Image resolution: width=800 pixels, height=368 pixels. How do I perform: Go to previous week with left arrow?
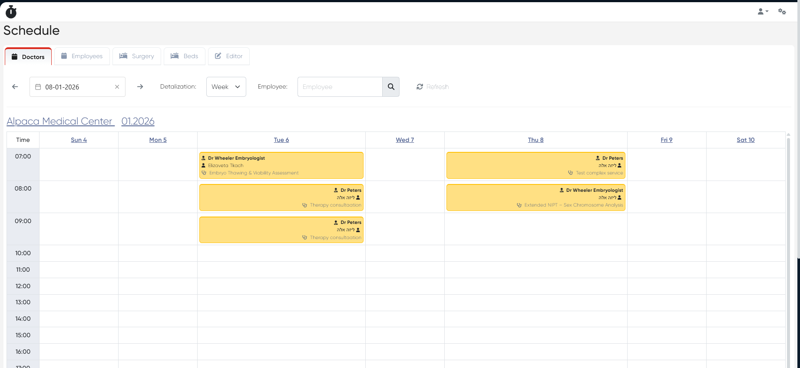pyautogui.click(x=15, y=87)
